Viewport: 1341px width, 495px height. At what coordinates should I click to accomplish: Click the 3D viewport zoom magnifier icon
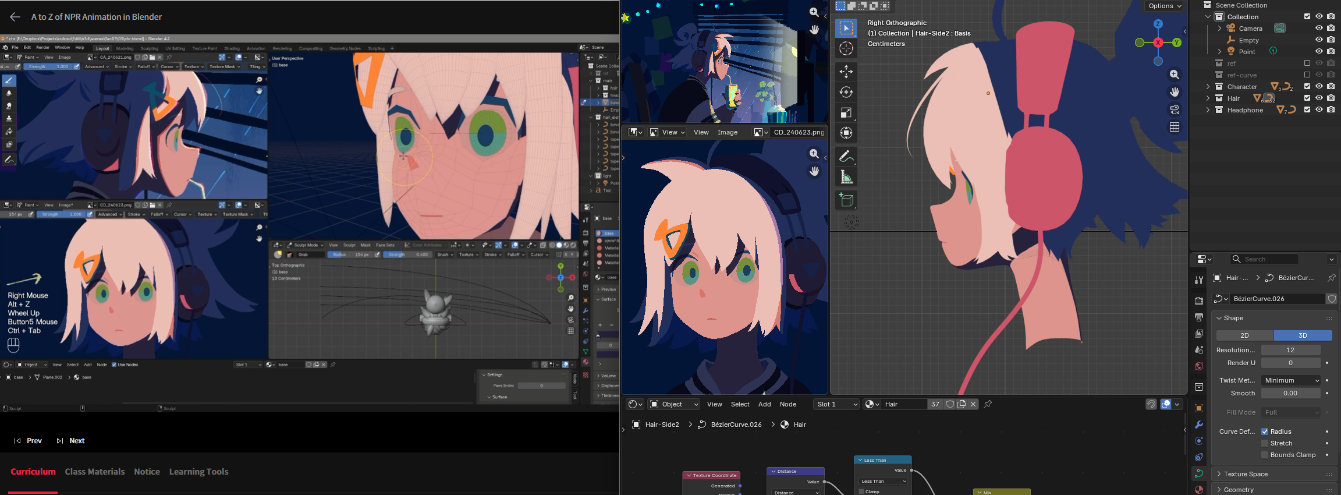[x=1175, y=75]
